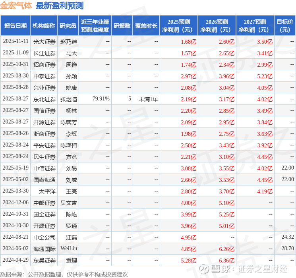This screenshot has width=296, height=278.
Task: Click report date 2025-08-30
Action: pos(15,76)
